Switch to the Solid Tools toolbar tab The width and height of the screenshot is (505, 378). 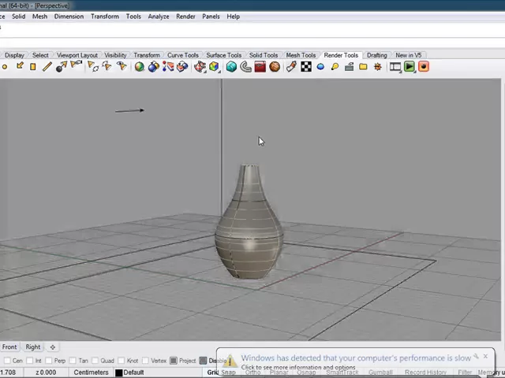click(x=264, y=55)
